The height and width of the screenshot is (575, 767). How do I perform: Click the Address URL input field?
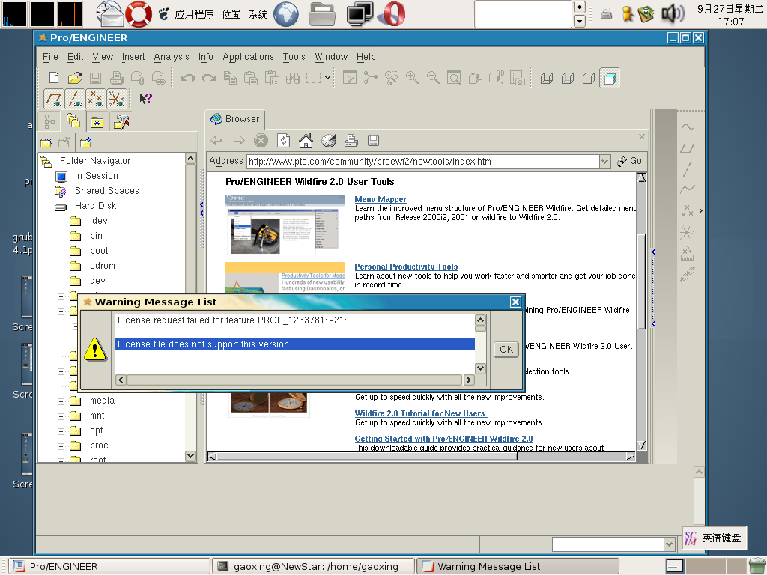point(424,162)
